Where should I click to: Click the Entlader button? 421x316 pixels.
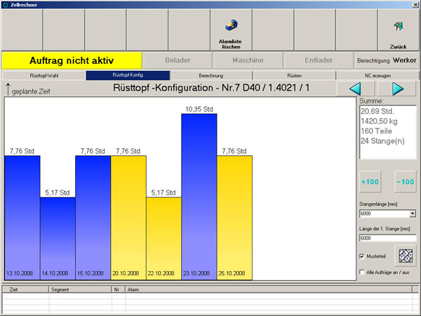point(319,60)
